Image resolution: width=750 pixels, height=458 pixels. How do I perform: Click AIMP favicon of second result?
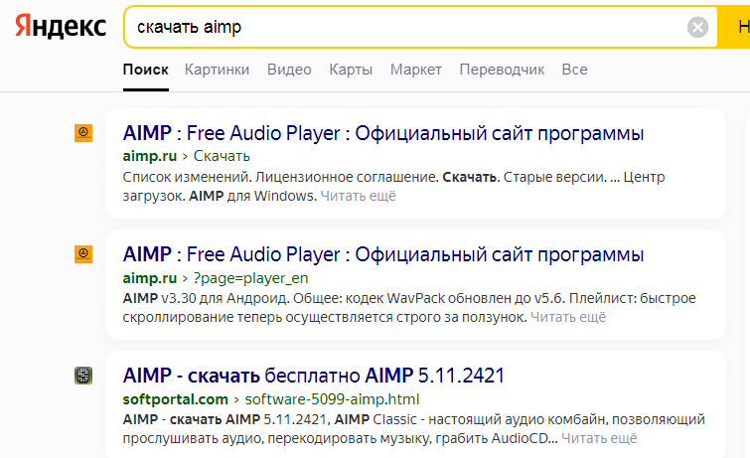83,254
